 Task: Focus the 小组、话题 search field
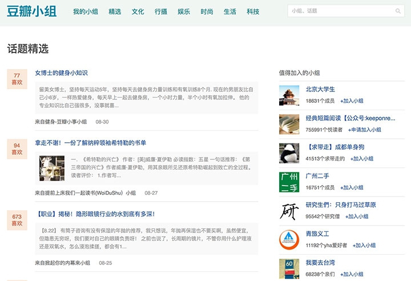pyautogui.click(x=340, y=11)
